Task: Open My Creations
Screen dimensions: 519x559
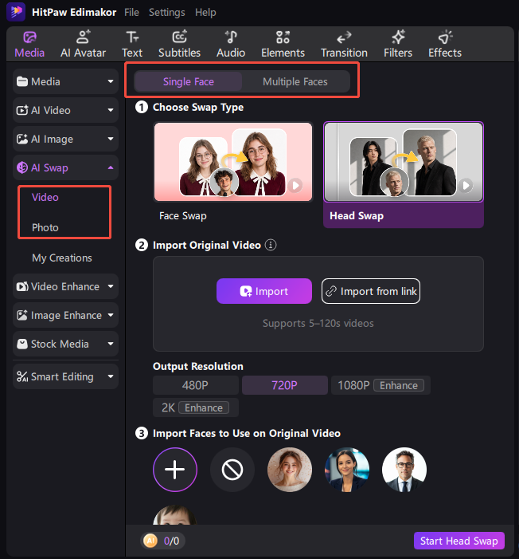Action: [62, 258]
